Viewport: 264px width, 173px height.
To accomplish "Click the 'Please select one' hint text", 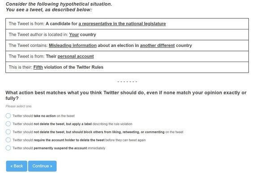I will [x=19, y=106].
